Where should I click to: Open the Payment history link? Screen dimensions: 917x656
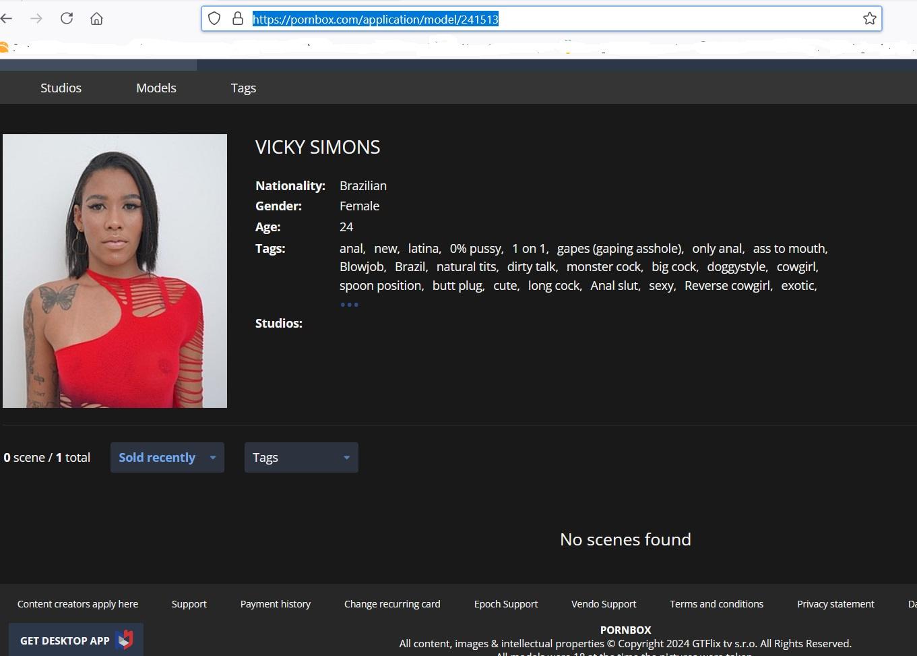click(x=276, y=604)
